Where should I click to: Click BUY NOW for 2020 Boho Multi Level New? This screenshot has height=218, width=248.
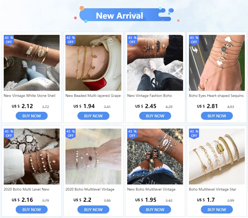pyautogui.click(x=32, y=209)
